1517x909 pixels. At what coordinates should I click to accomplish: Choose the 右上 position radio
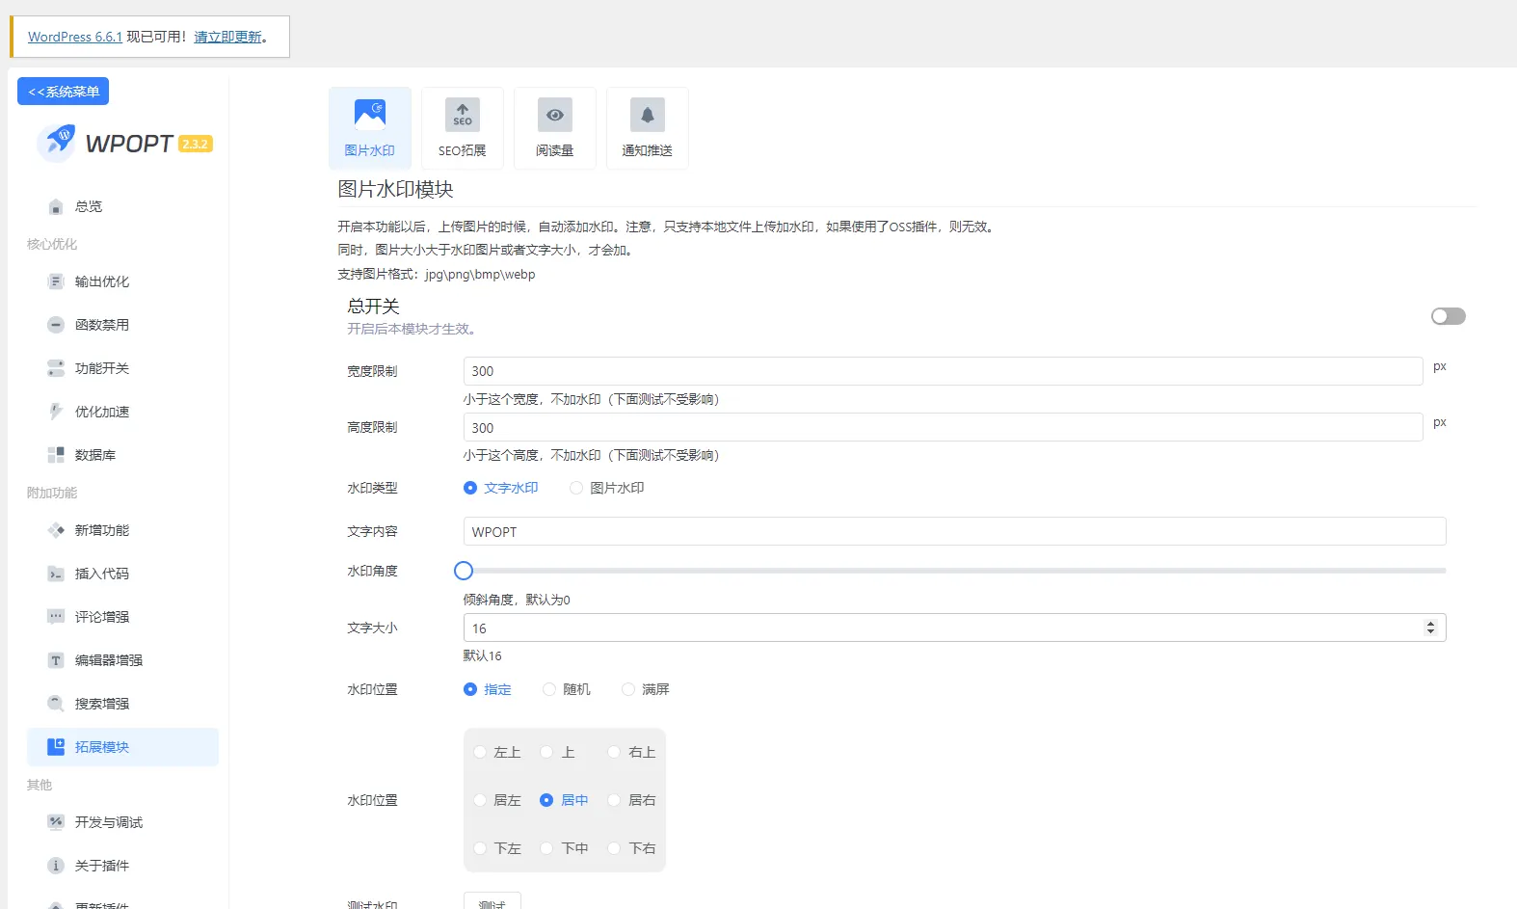click(x=614, y=752)
